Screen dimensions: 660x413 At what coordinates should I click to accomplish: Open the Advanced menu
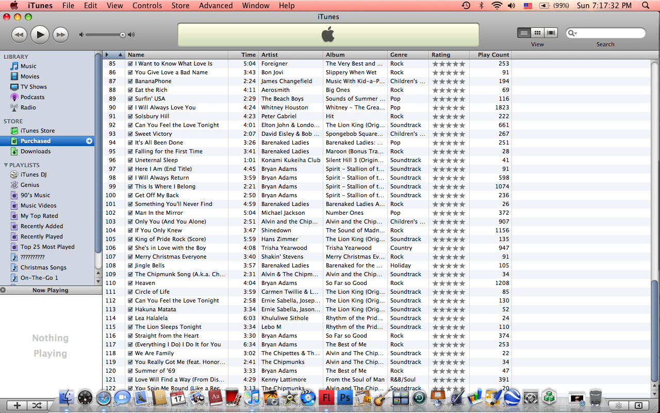click(216, 6)
